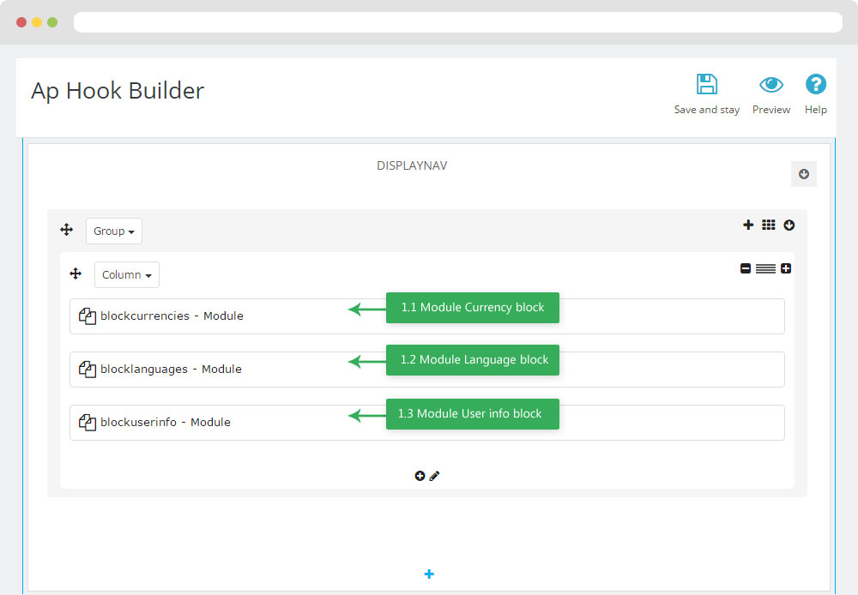Click the Save and stay label
Screen dimensions: 858x595
(x=706, y=110)
